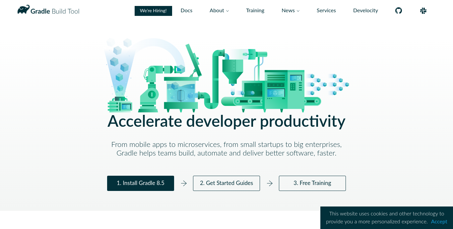Open the Slack community icon
This screenshot has height=229, width=453.
[423, 11]
